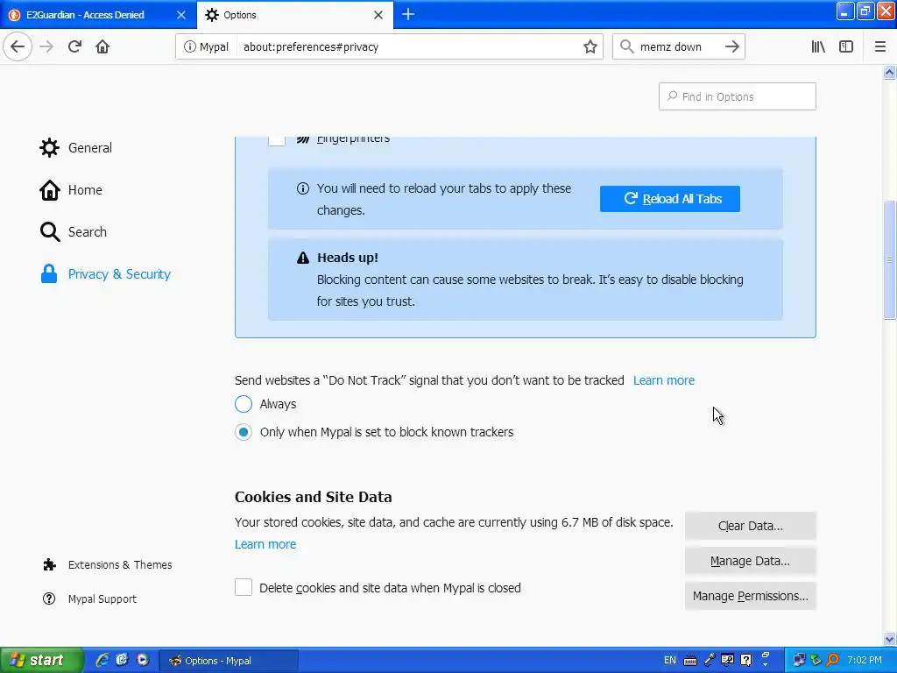This screenshot has height=673, width=897.
Task: Open the Library icon in the toolbar
Action: [x=818, y=47]
